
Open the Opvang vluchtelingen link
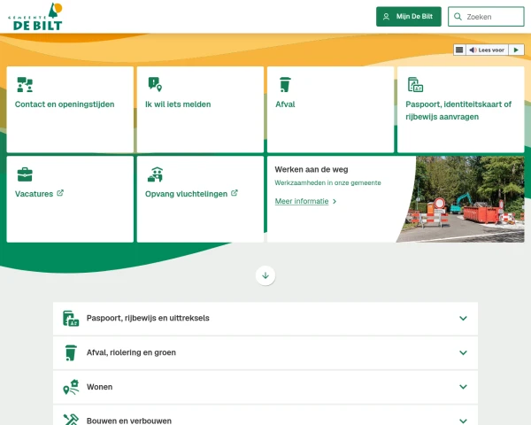pyautogui.click(x=186, y=194)
